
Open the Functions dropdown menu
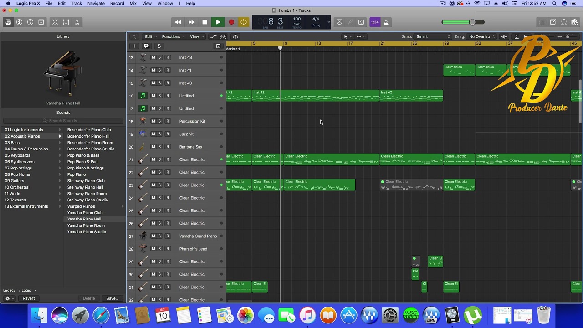click(x=173, y=36)
